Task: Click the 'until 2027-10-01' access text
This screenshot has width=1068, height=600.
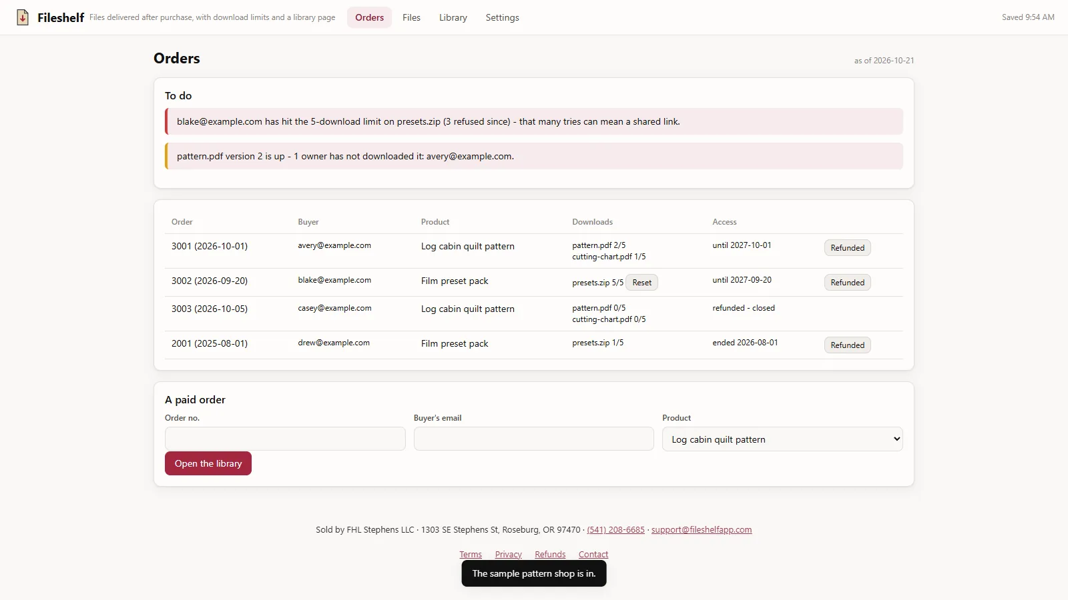Action: tap(742, 245)
